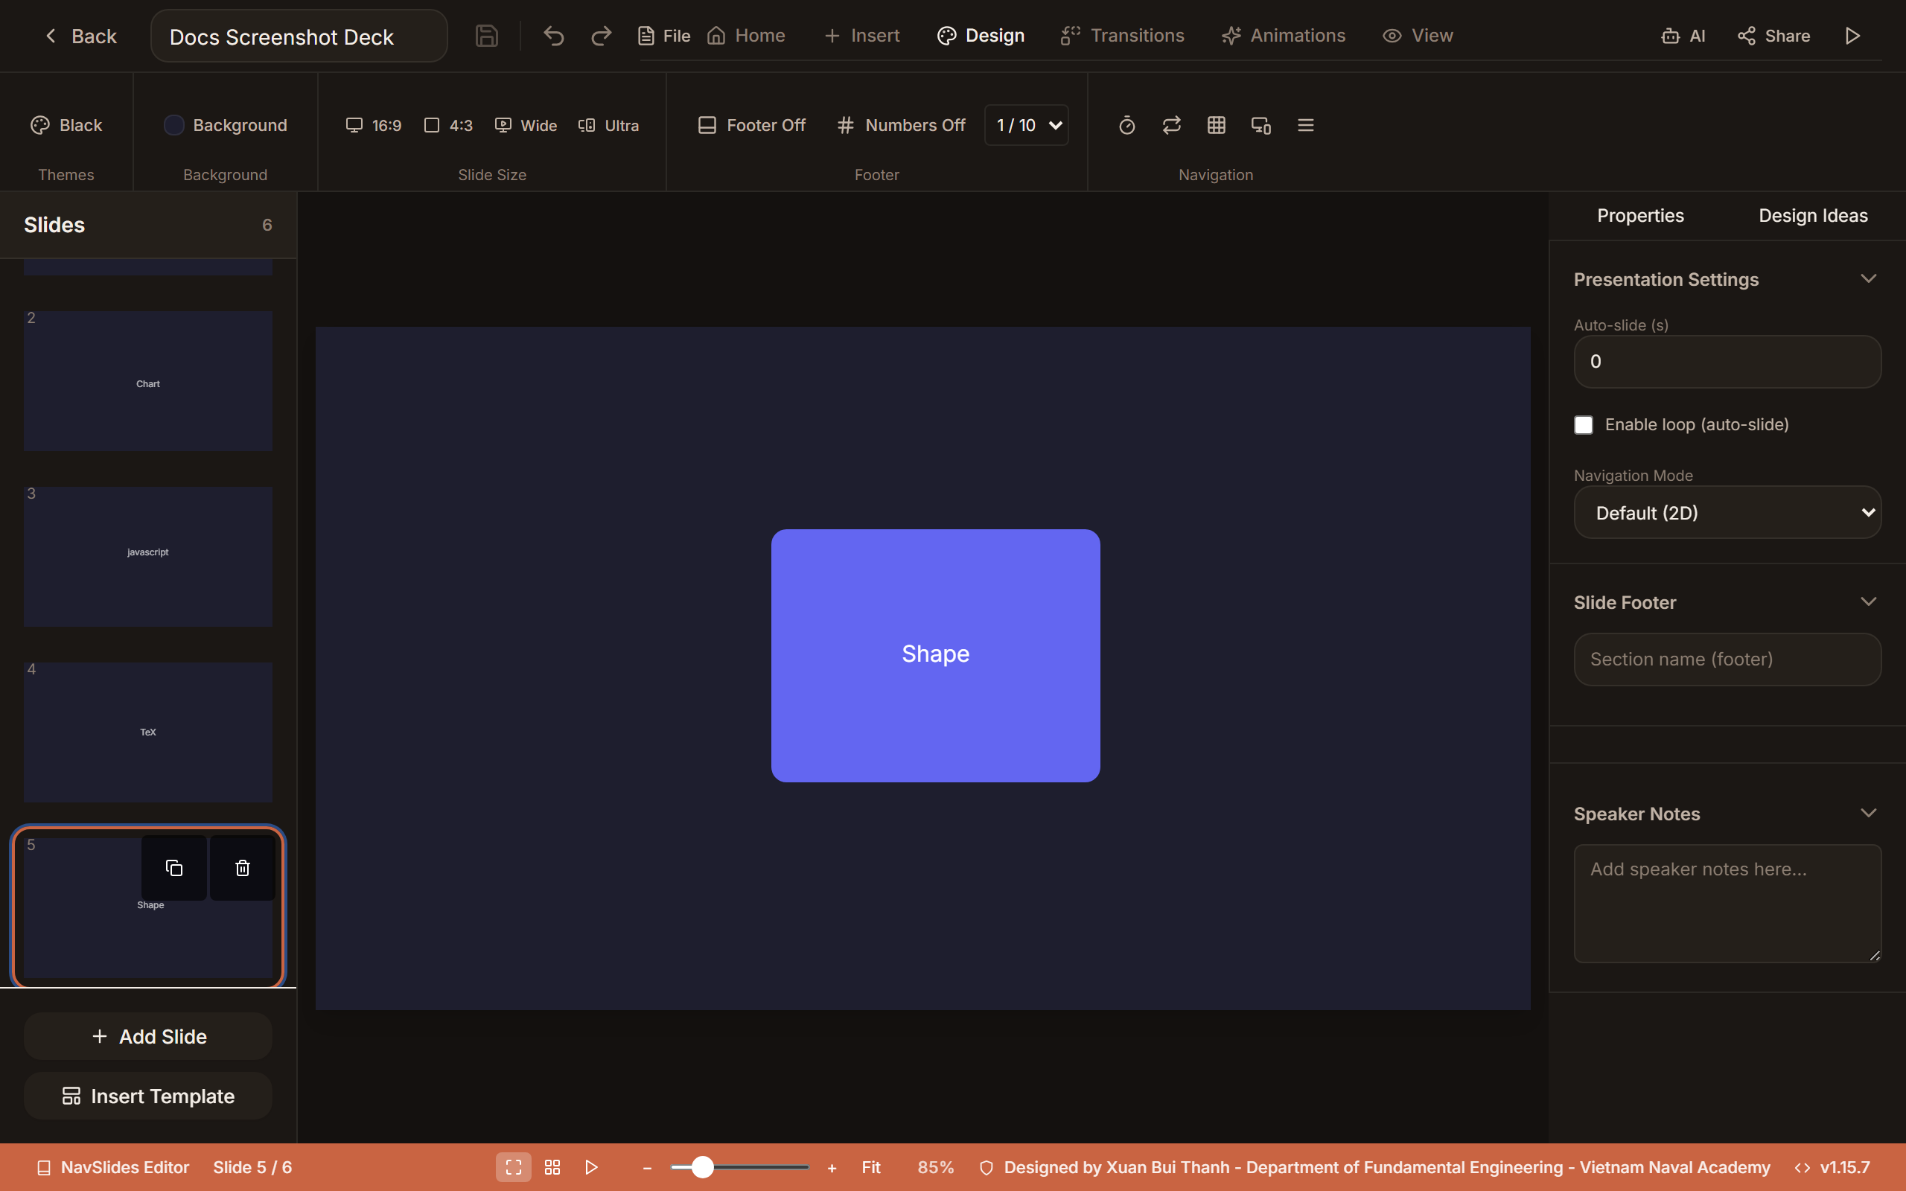Start presentation with the play icon at top right
The image size is (1906, 1191).
pos(1852,36)
